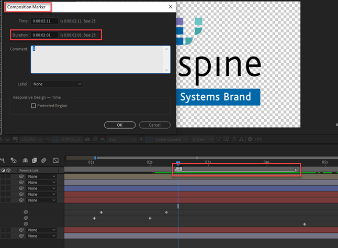
Task: Cancel the Composition Marker dialog
Action: 154,125
